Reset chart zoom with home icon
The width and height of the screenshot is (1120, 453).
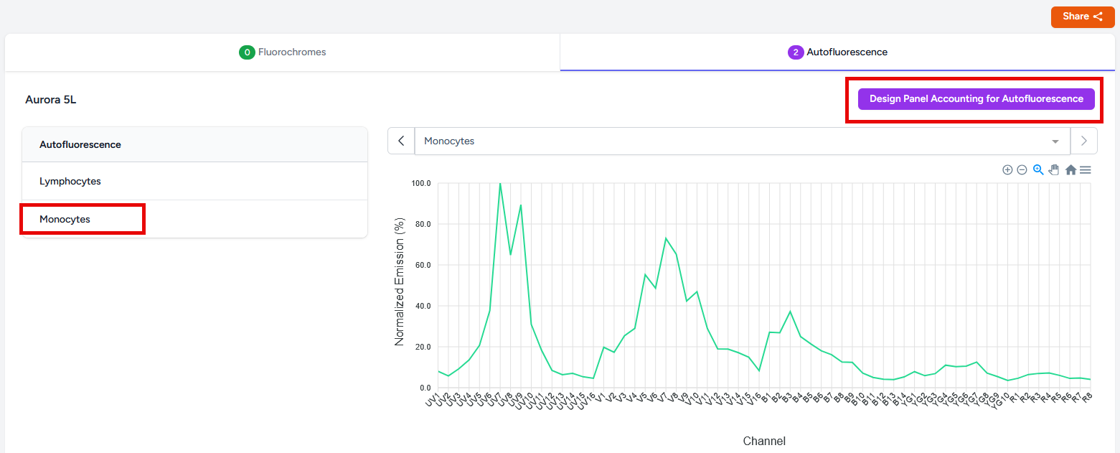1070,170
